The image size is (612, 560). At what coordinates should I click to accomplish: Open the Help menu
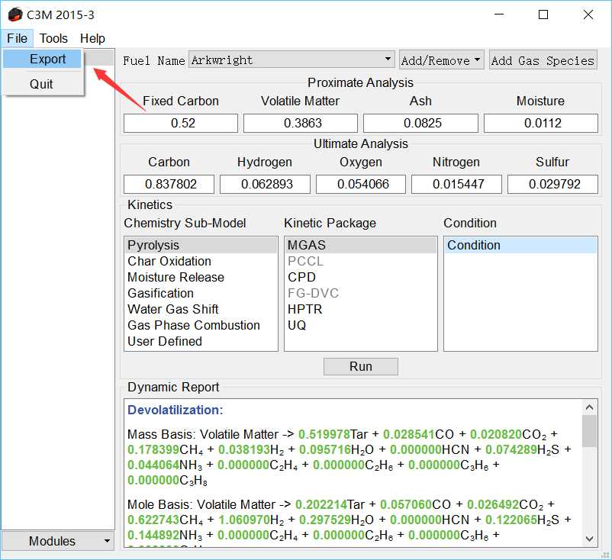pos(92,38)
